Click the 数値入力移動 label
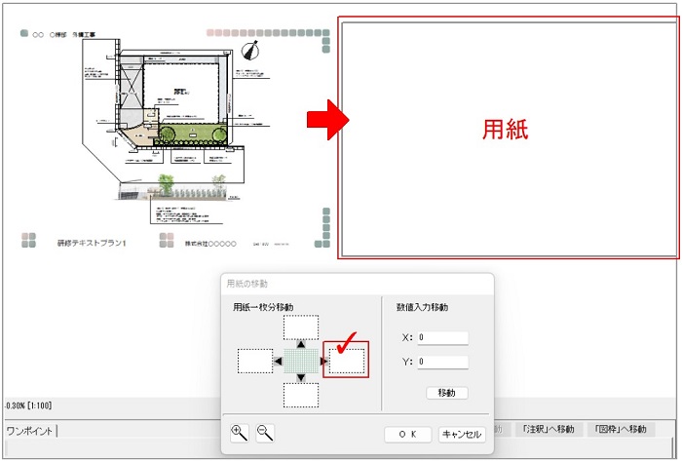Image resolution: width=682 pixels, height=462 pixels. point(422,307)
